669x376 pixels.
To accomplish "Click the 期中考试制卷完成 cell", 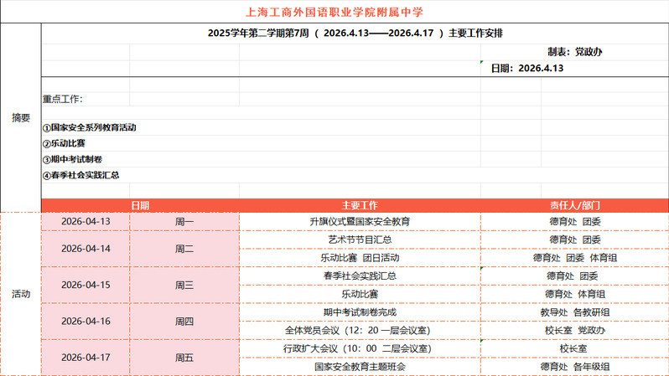I will (x=360, y=312).
